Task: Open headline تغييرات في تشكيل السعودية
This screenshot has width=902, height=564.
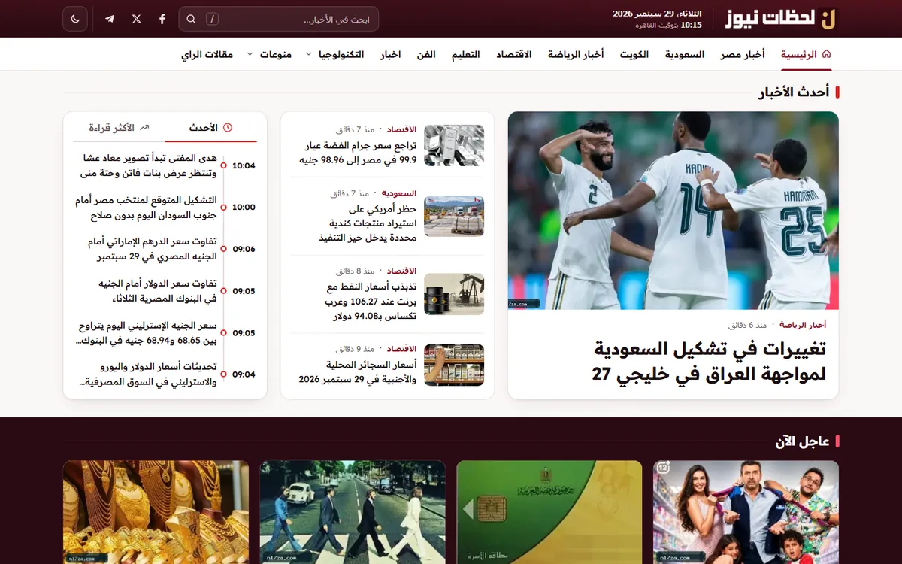Action: coord(709,361)
